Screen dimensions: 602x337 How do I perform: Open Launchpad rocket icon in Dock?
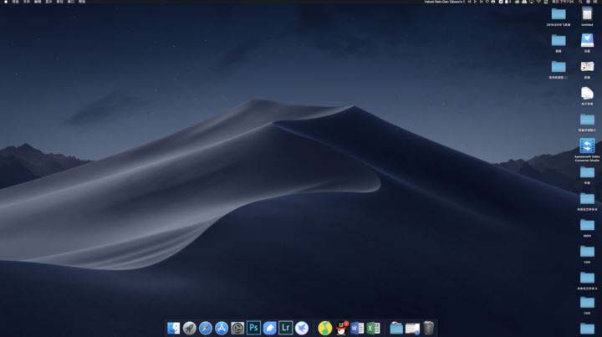(x=189, y=328)
